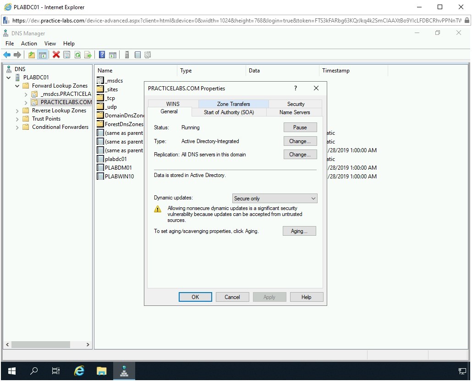
Task: Open the Dynamic updates dropdown
Action: (x=274, y=199)
